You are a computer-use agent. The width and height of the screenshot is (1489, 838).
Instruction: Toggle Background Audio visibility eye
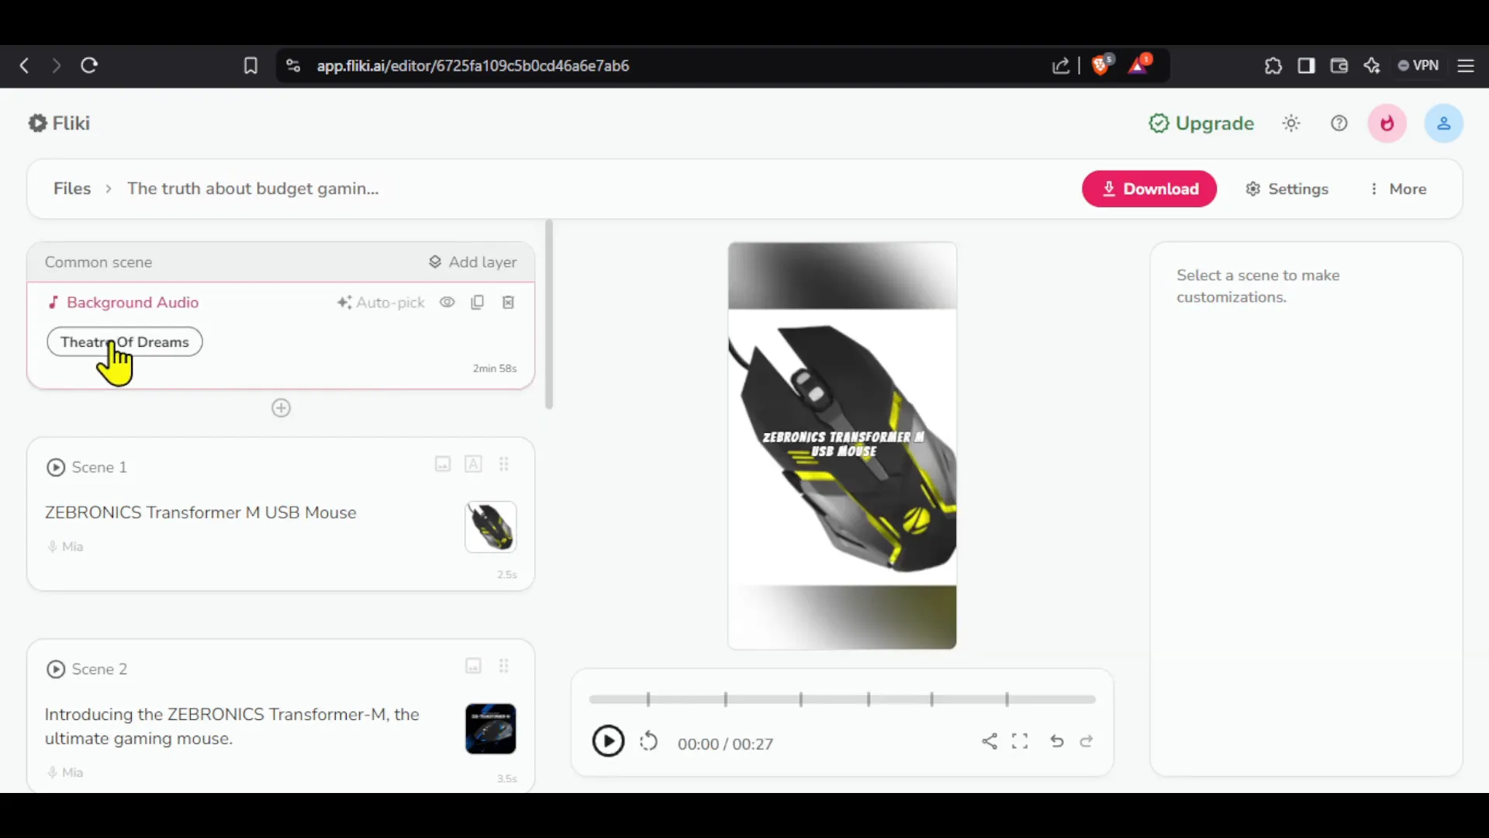tap(447, 303)
